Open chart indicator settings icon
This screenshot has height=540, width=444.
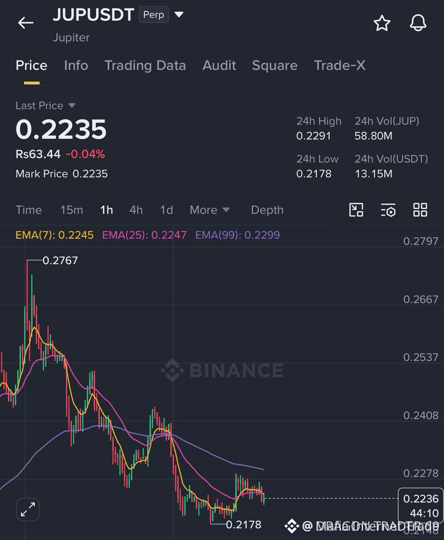[388, 210]
